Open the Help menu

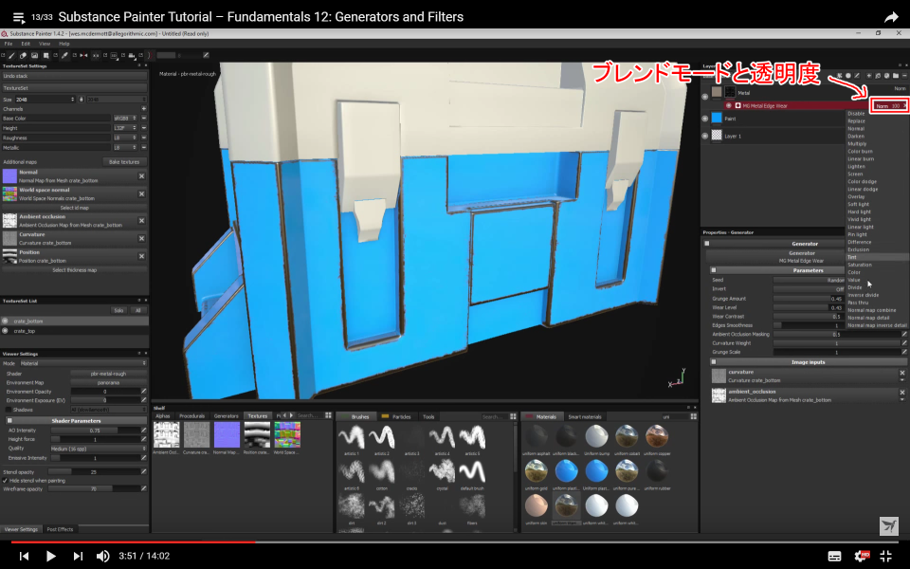click(64, 44)
